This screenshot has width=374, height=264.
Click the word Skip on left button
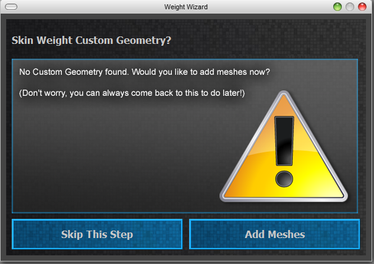pos(72,234)
